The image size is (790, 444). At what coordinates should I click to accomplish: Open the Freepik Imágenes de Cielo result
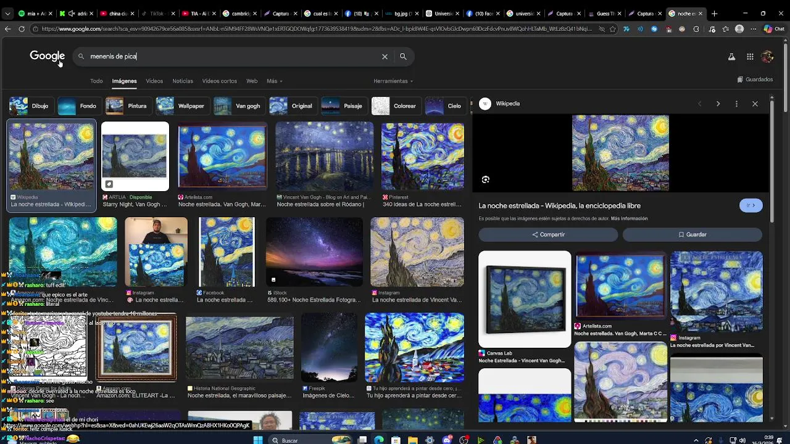(x=329, y=348)
